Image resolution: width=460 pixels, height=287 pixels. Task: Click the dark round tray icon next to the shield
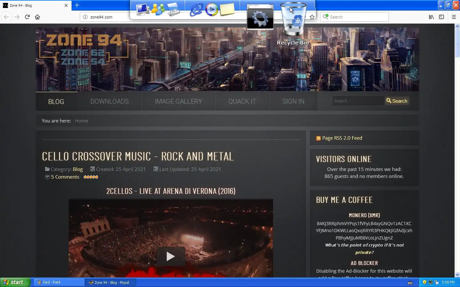[x=430, y=282]
